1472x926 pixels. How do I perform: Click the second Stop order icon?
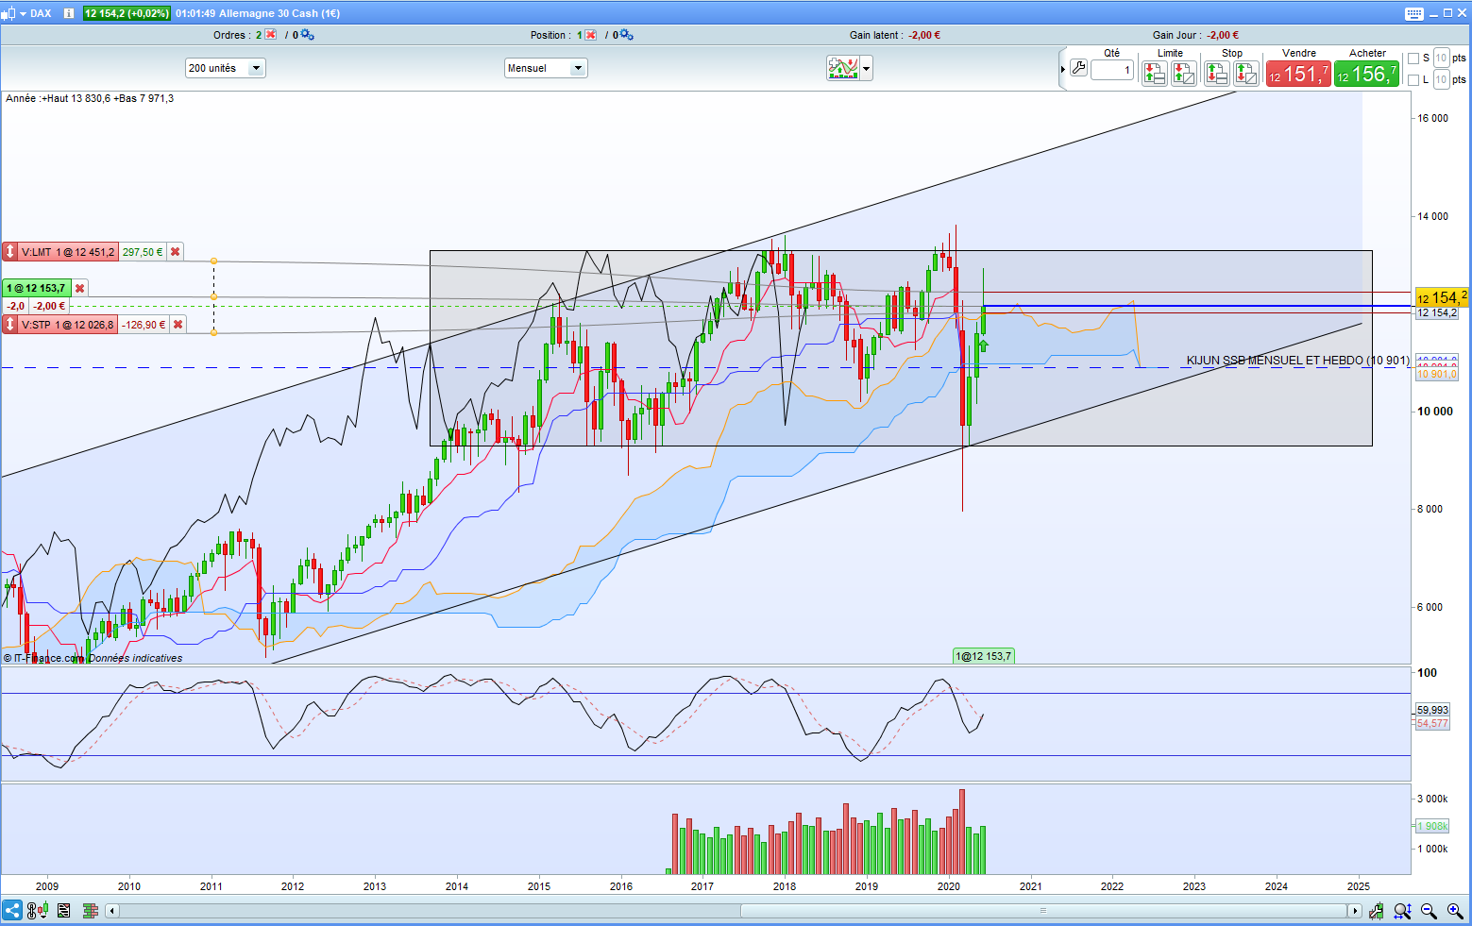[x=1246, y=73]
